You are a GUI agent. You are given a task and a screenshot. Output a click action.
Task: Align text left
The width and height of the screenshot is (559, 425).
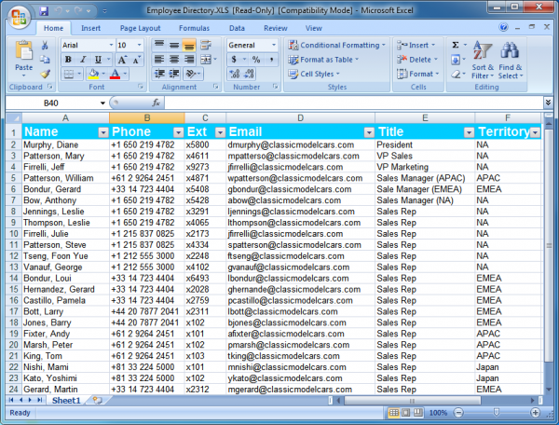click(x=159, y=60)
